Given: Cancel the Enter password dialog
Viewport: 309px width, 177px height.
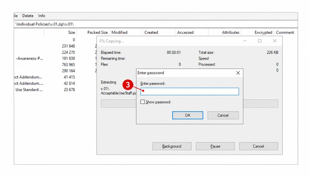Looking at the screenshot, I should [223, 115].
